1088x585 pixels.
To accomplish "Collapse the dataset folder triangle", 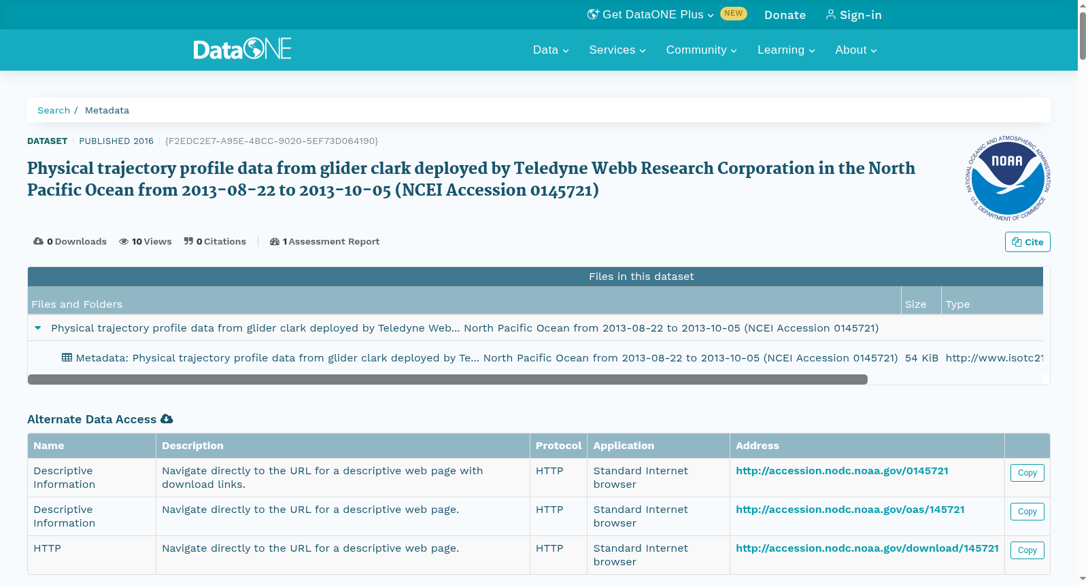I will pyautogui.click(x=38, y=327).
